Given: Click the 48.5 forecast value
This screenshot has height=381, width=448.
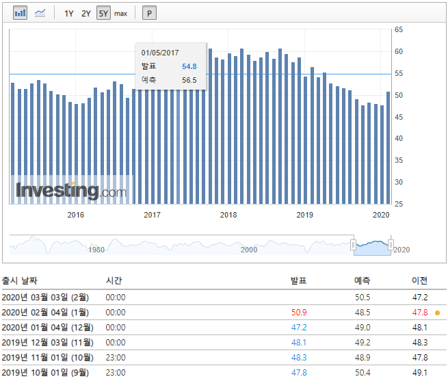Looking at the screenshot, I should pos(363,313).
